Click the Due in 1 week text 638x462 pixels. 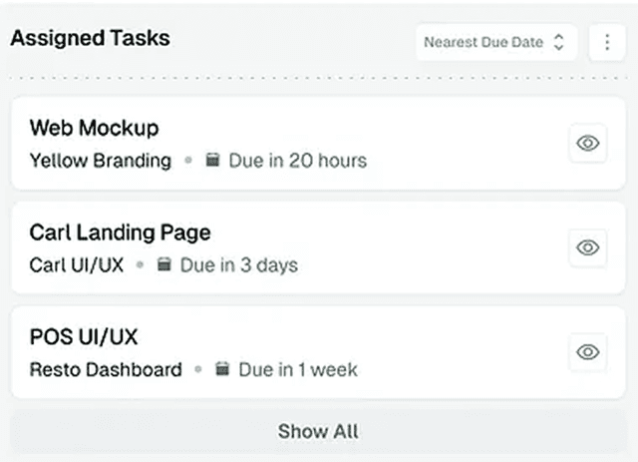pyautogui.click(x=297, y=369)
